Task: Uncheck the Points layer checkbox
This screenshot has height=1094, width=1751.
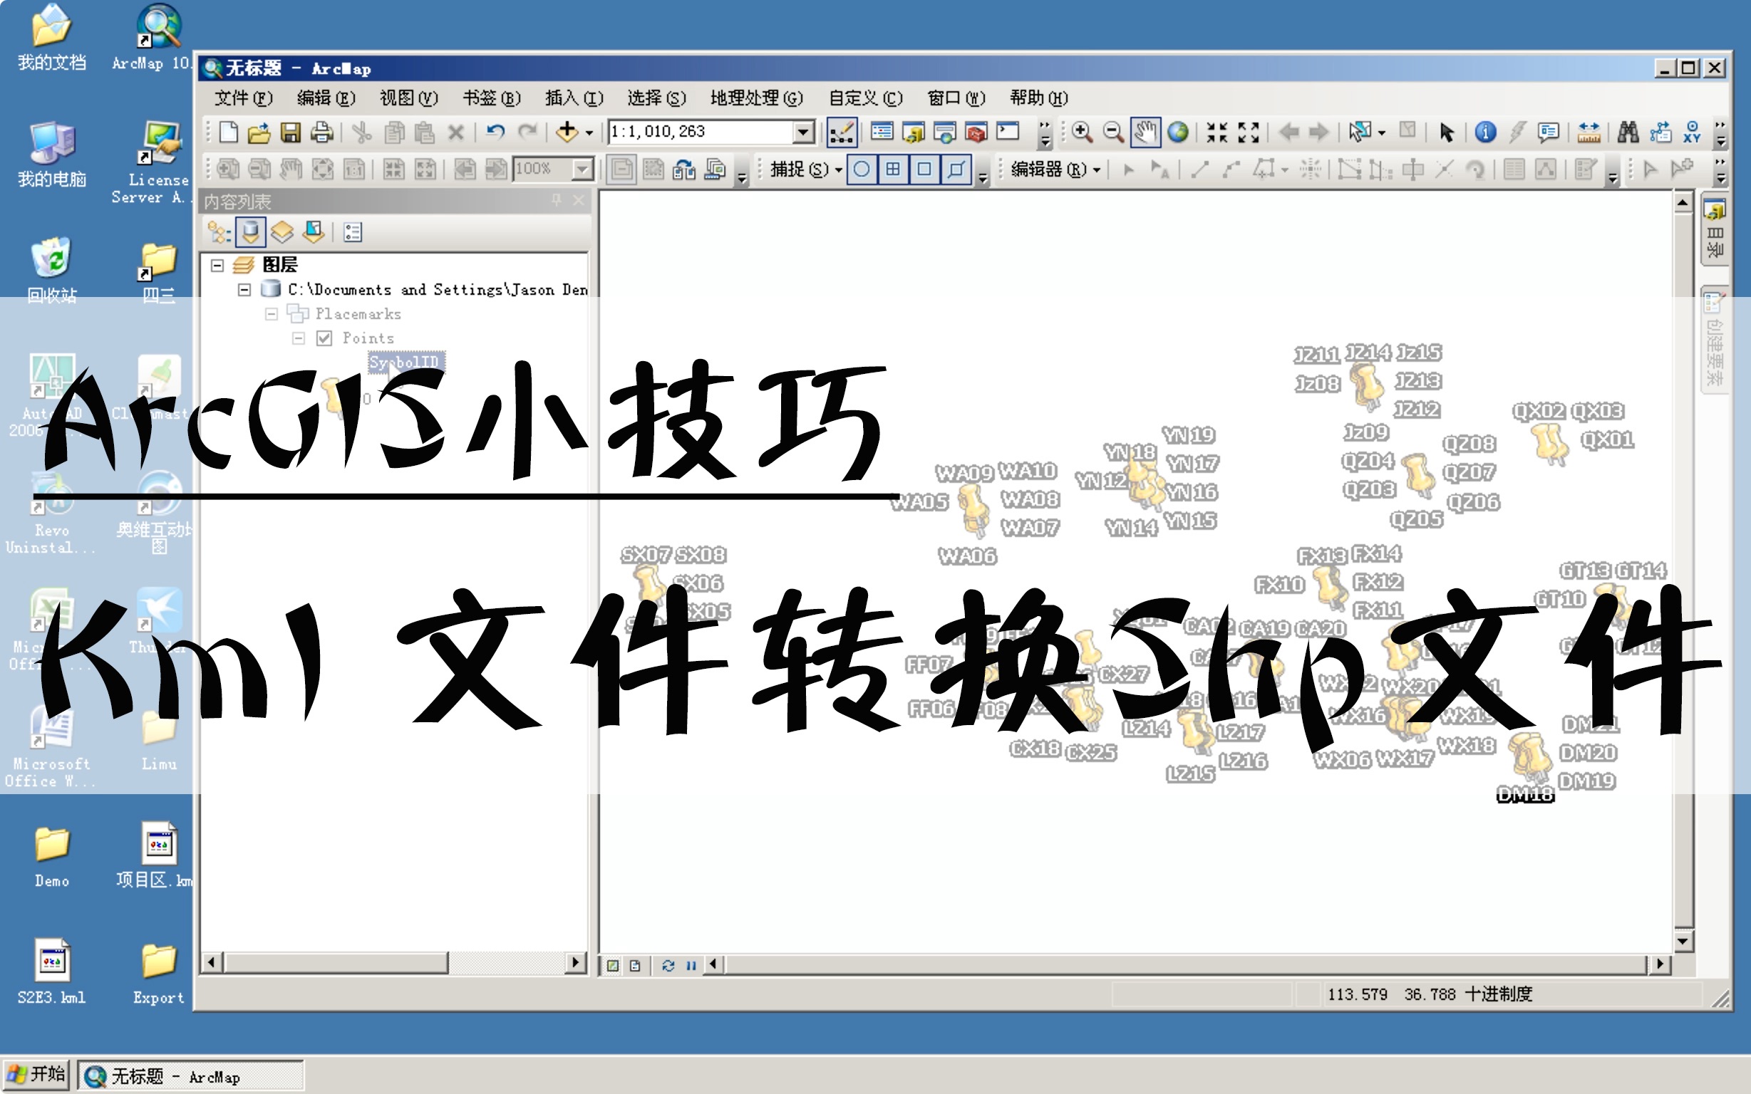Action: coord(324,338)
